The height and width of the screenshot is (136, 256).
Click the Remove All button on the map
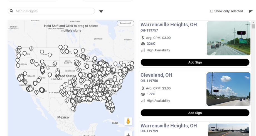[125, 23]
